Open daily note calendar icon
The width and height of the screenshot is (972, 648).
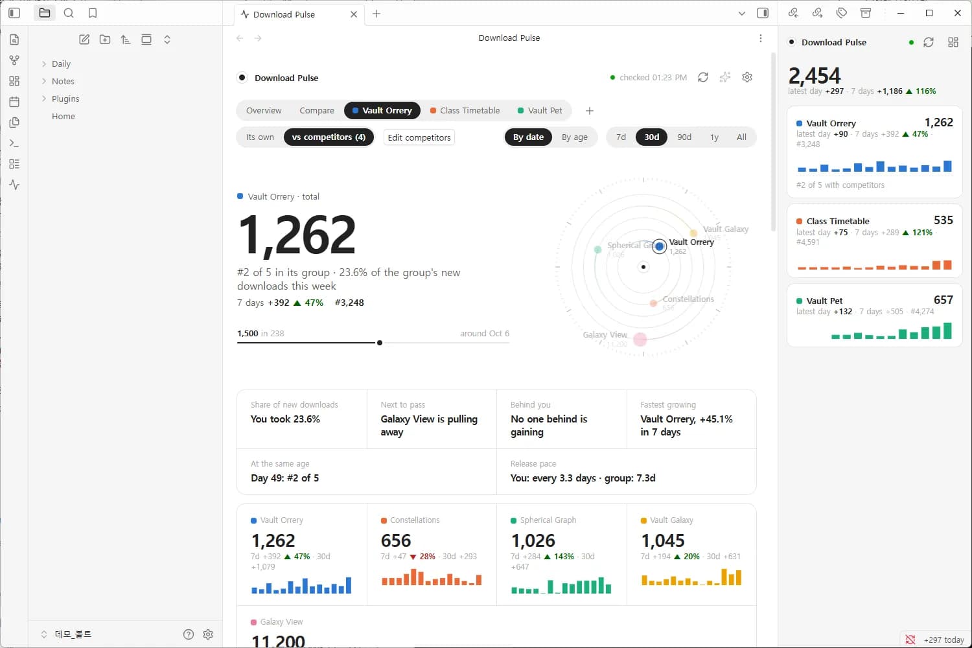pos(14,102)
